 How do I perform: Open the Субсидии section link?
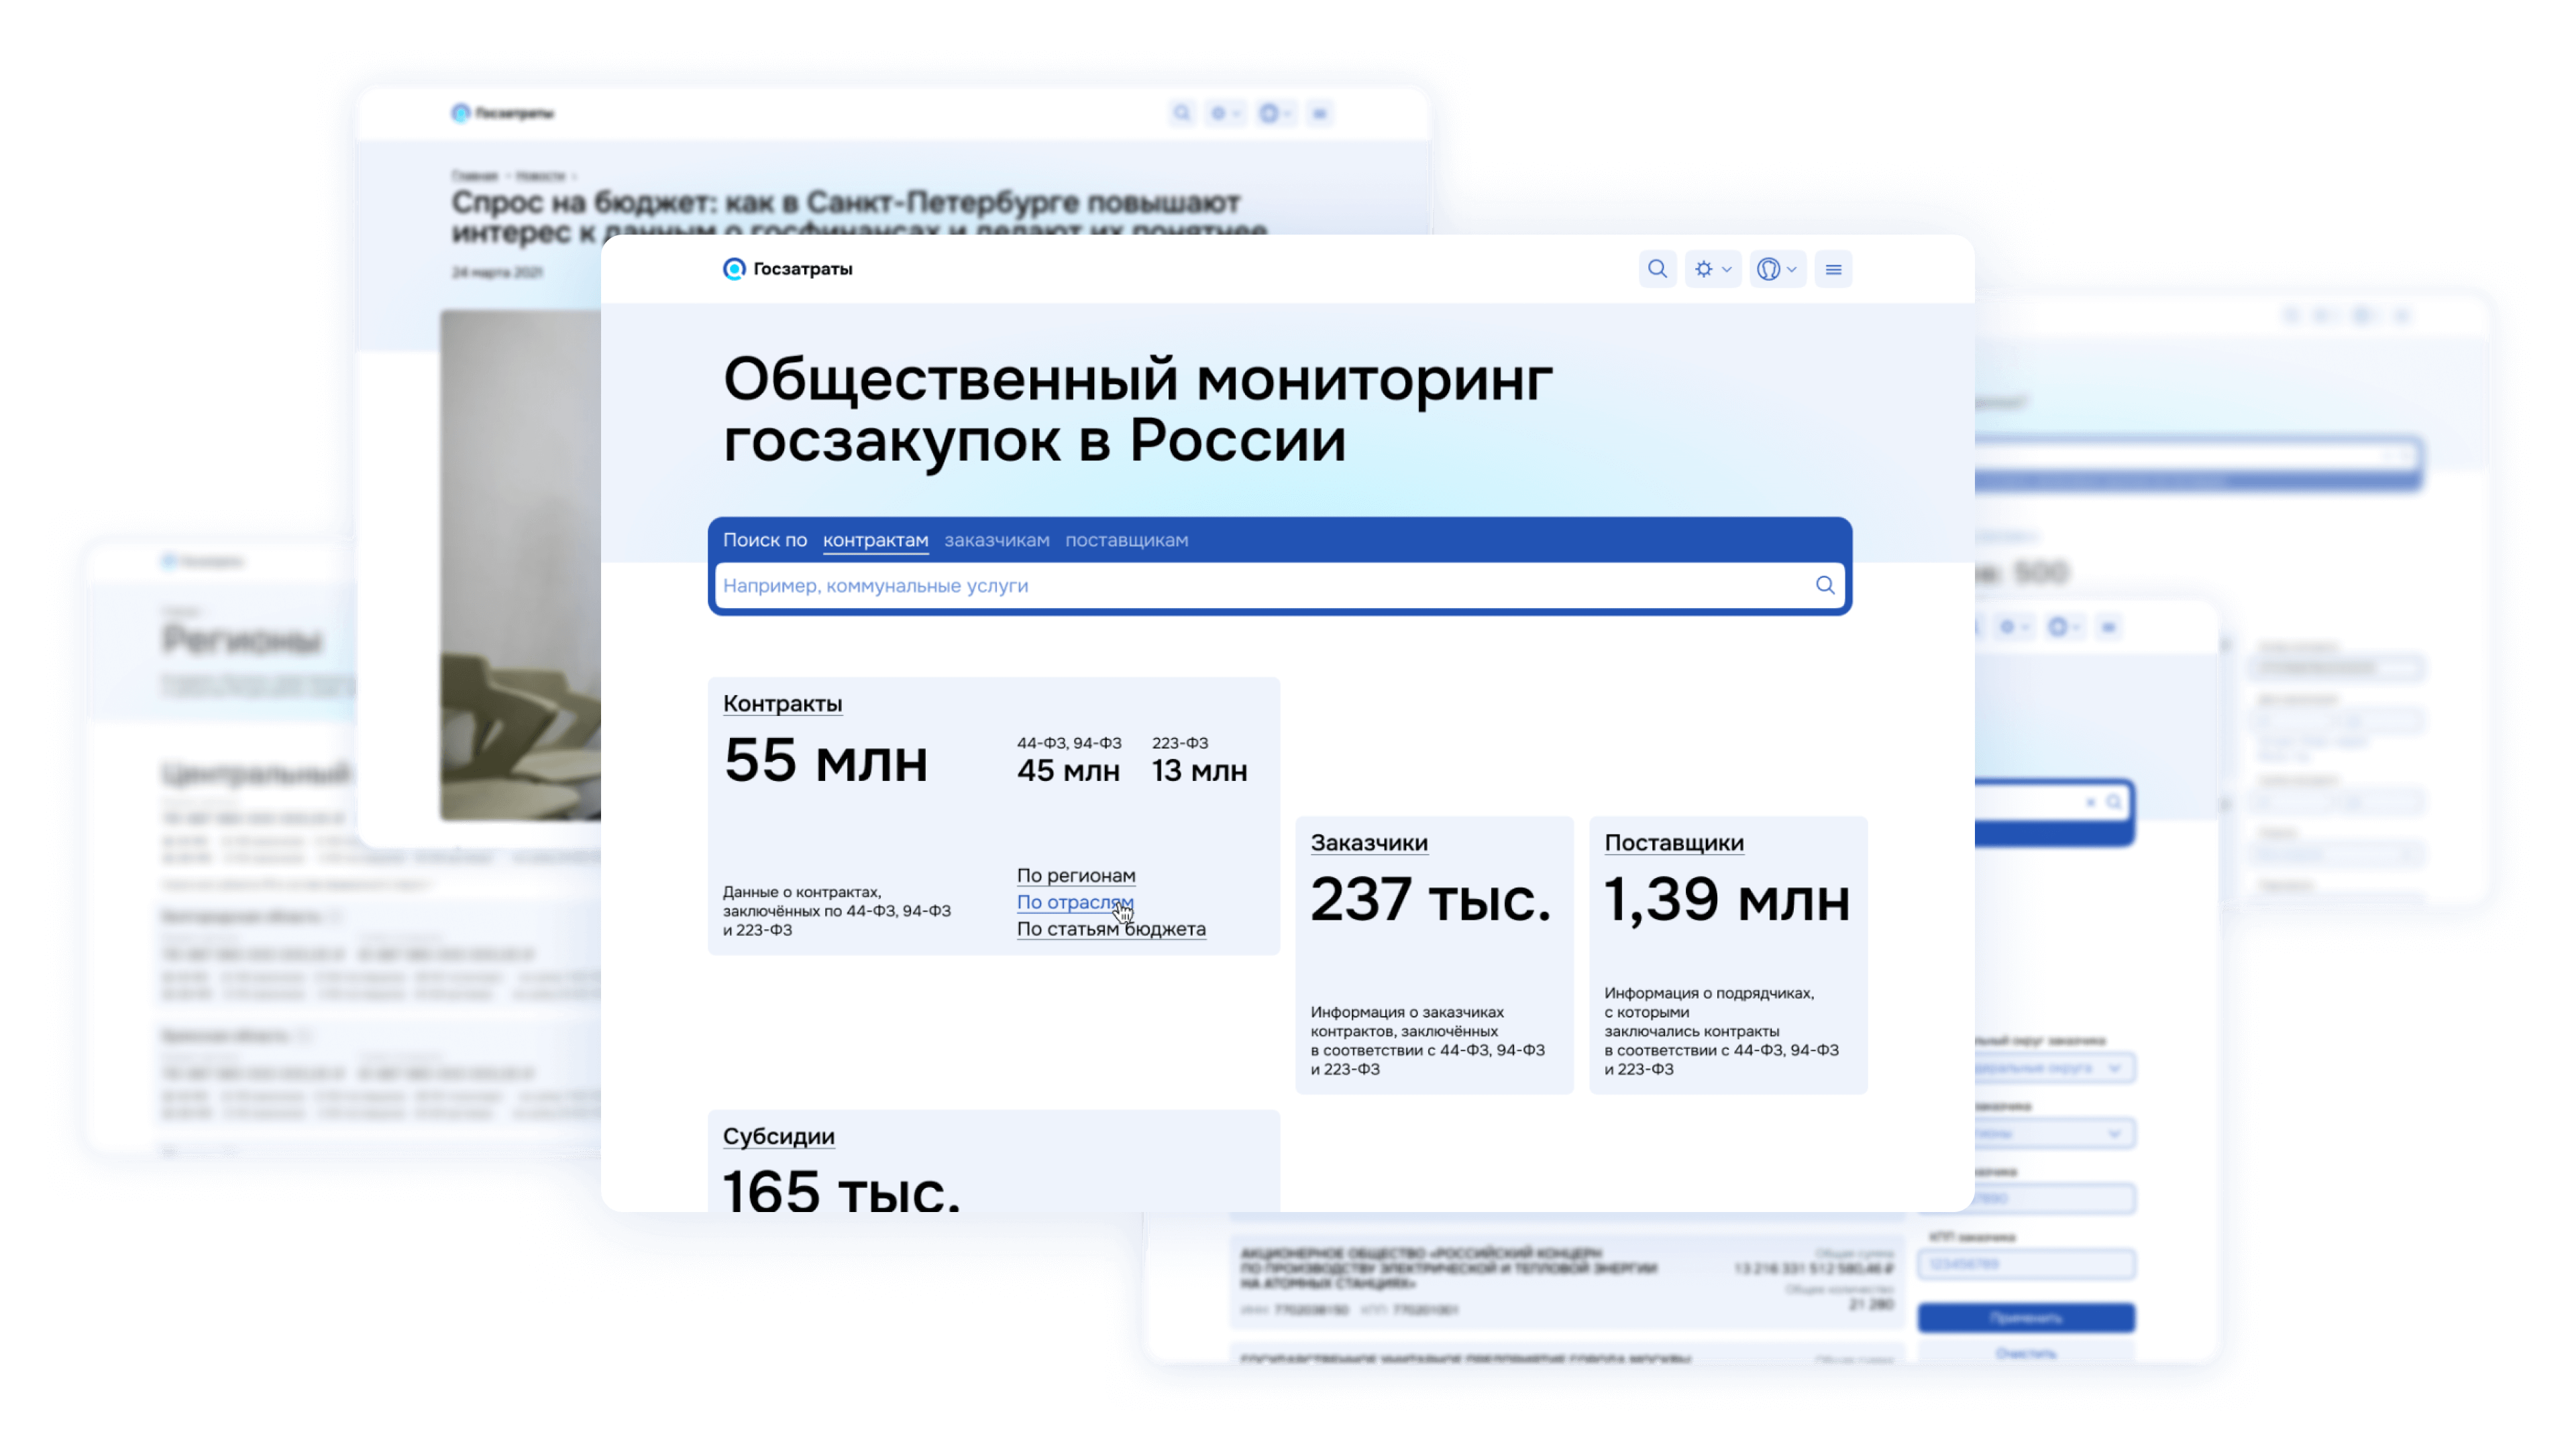coord(779,1136)
